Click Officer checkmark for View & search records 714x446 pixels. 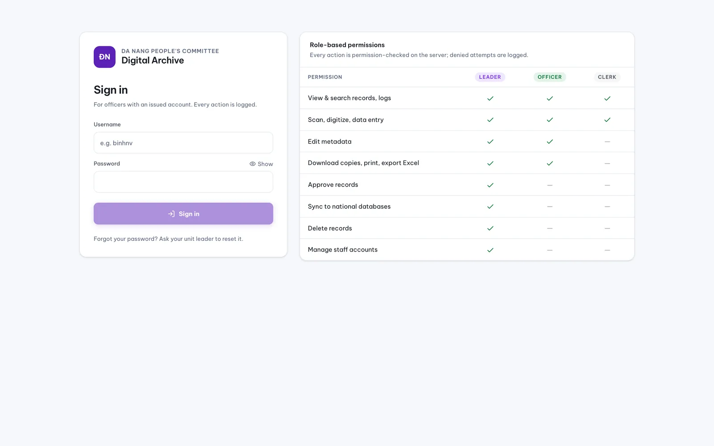coord(550,98)
